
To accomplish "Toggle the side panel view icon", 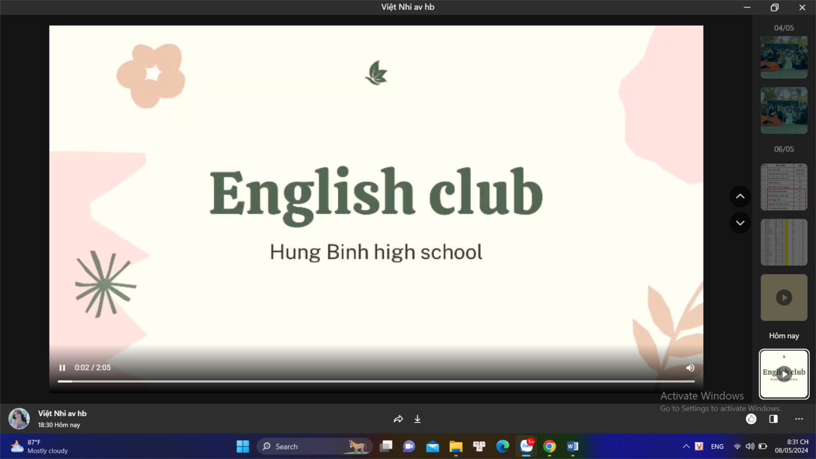I will (x=773, y=419).
